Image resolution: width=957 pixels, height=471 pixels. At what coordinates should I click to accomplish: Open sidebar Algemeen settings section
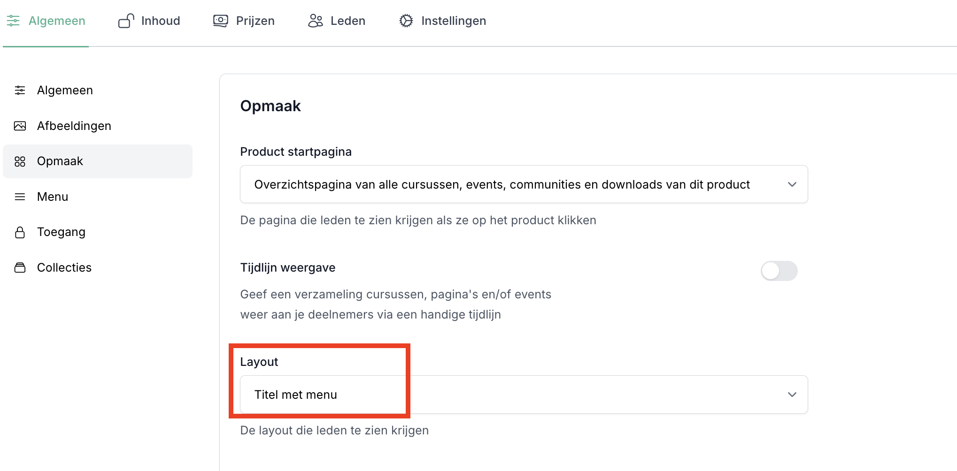65,90
